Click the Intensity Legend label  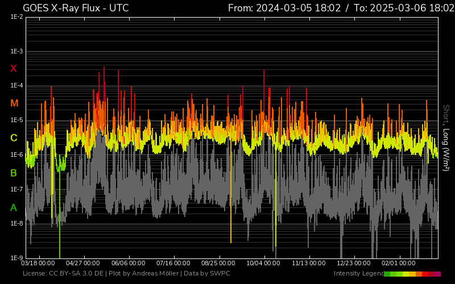tap(358, 274)
